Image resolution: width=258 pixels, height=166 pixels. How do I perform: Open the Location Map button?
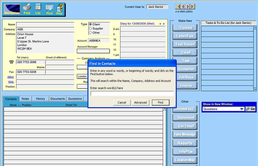point(185,160)
